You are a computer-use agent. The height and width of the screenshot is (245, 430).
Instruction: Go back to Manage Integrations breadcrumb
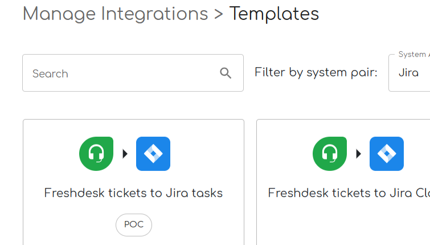tap(115, 14)
